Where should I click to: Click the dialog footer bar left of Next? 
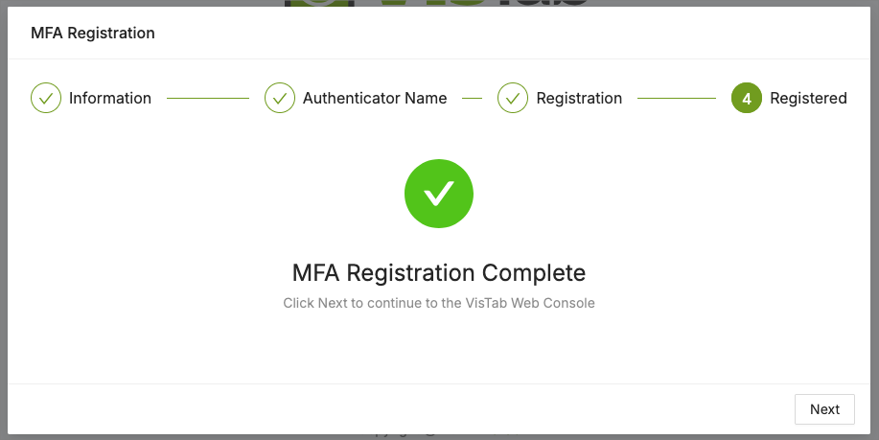383,409
